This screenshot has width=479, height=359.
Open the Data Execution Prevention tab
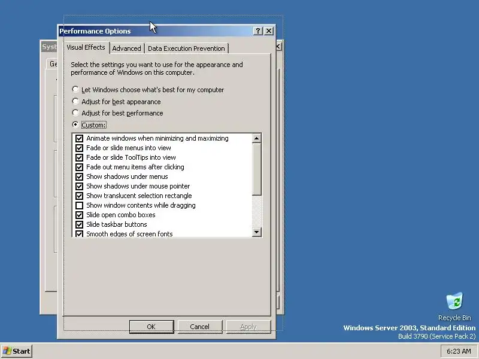[x=186, y=48]
